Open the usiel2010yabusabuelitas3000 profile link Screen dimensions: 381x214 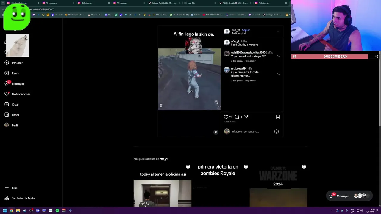(x=248, y=53)
